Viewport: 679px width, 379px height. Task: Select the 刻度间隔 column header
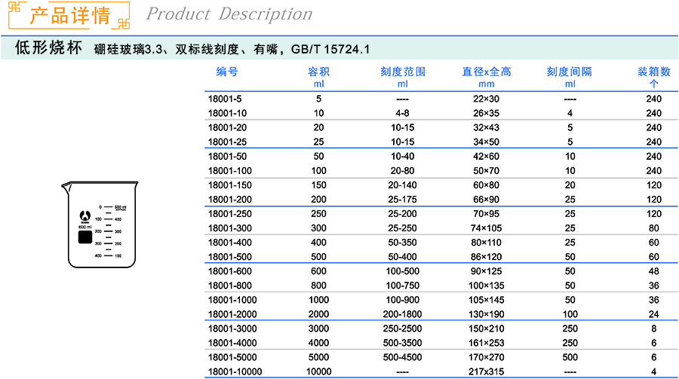pyautogui.click(x=570, y=72)
